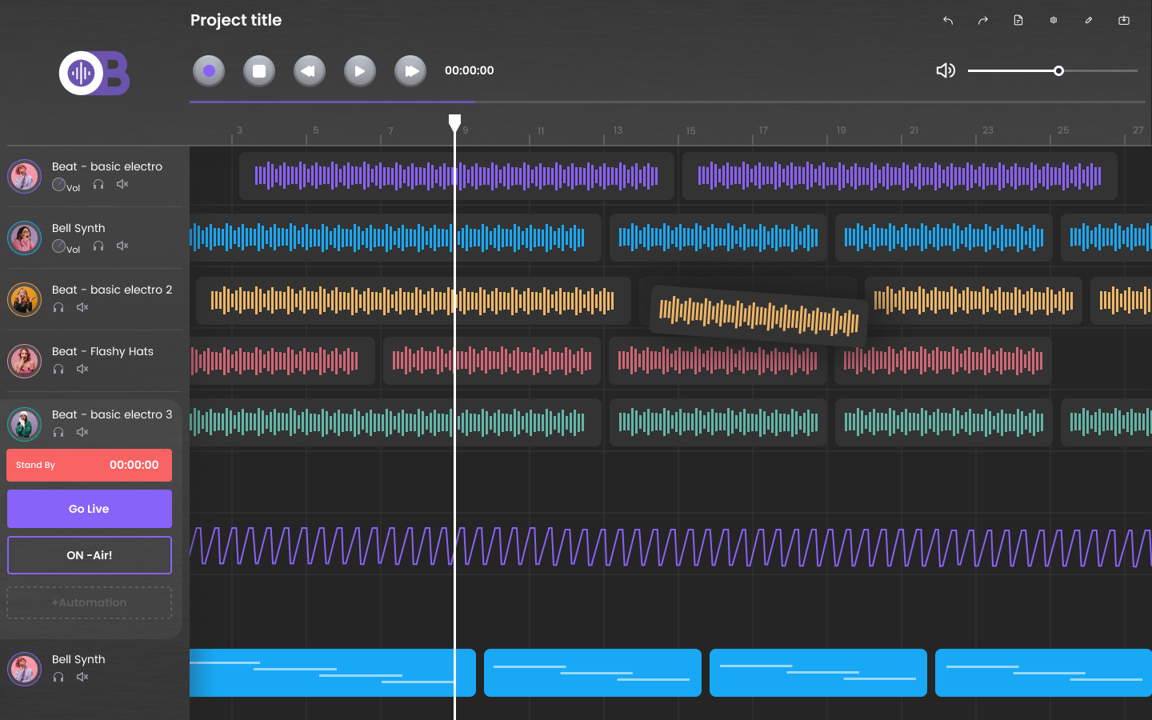Click the undo arrow icon

click(x=948, y=21)
